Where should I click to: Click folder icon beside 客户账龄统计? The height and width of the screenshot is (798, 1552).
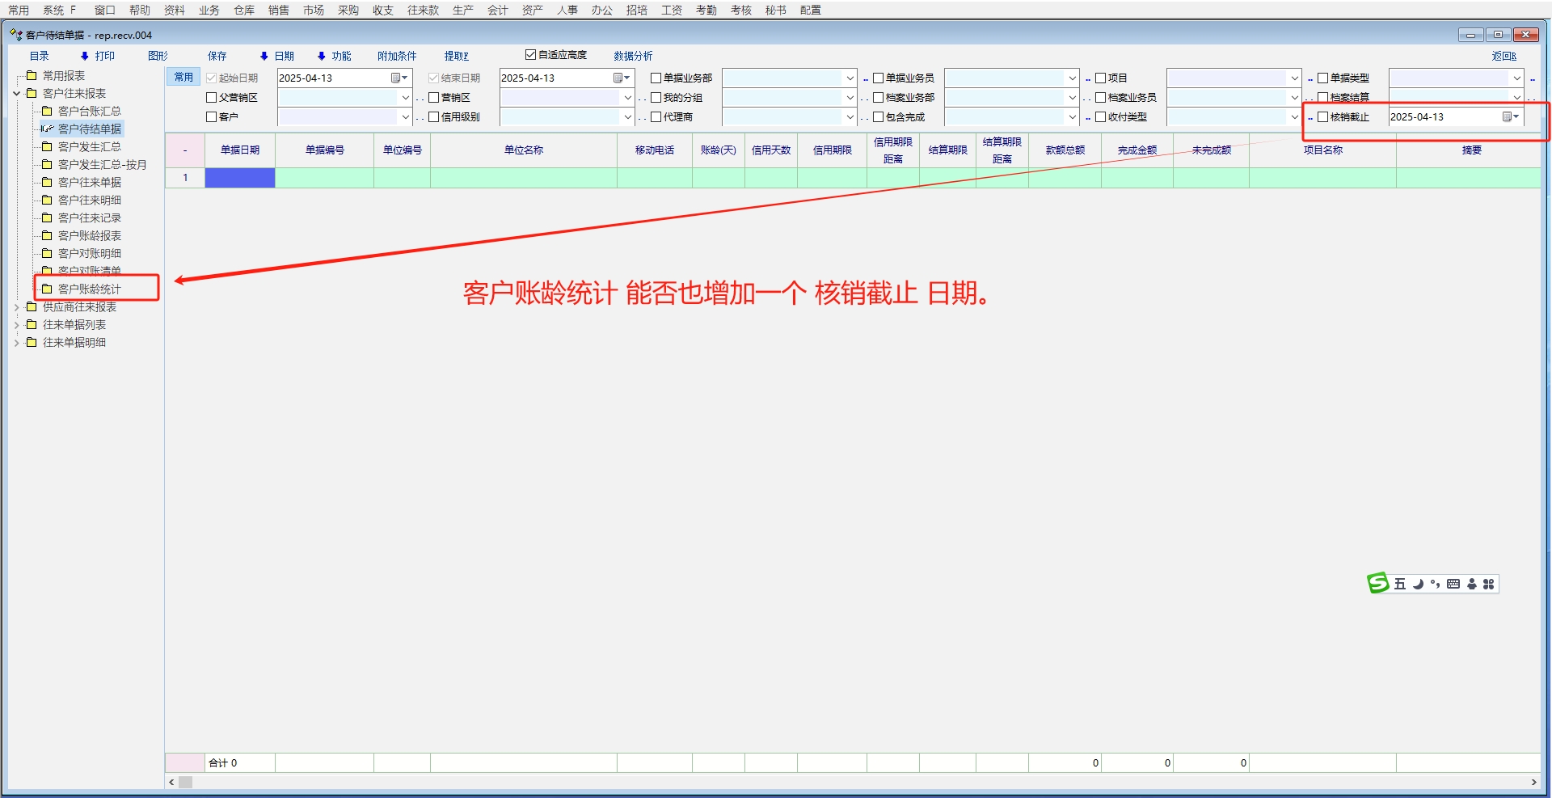click(47, 289)
